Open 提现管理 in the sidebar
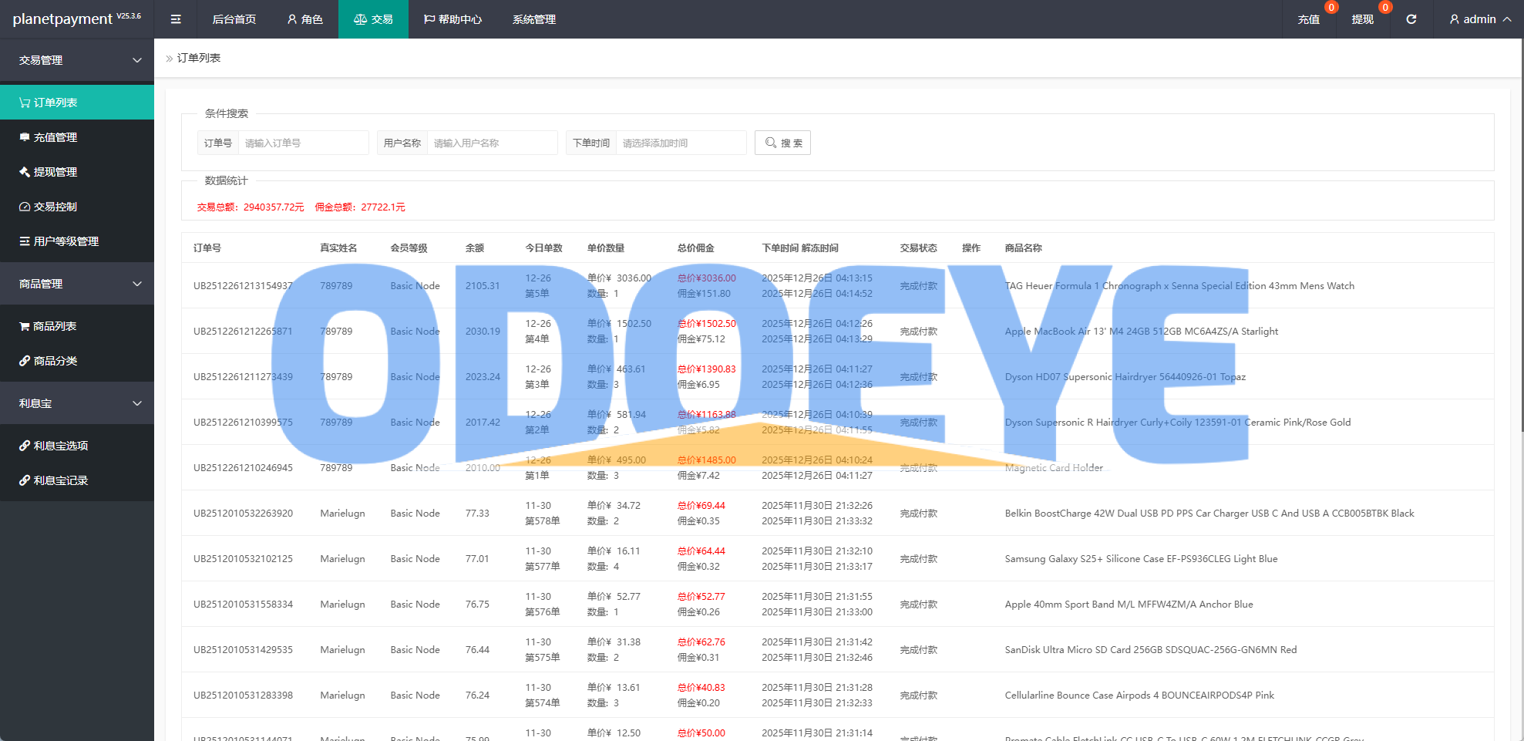1524x741 pixels. pos(55,172)
